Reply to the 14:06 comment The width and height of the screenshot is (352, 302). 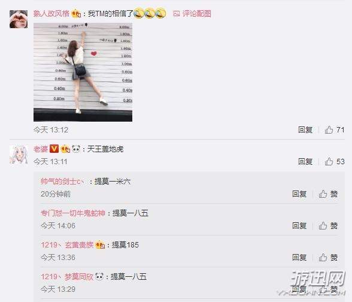click(x=299, y=225)
